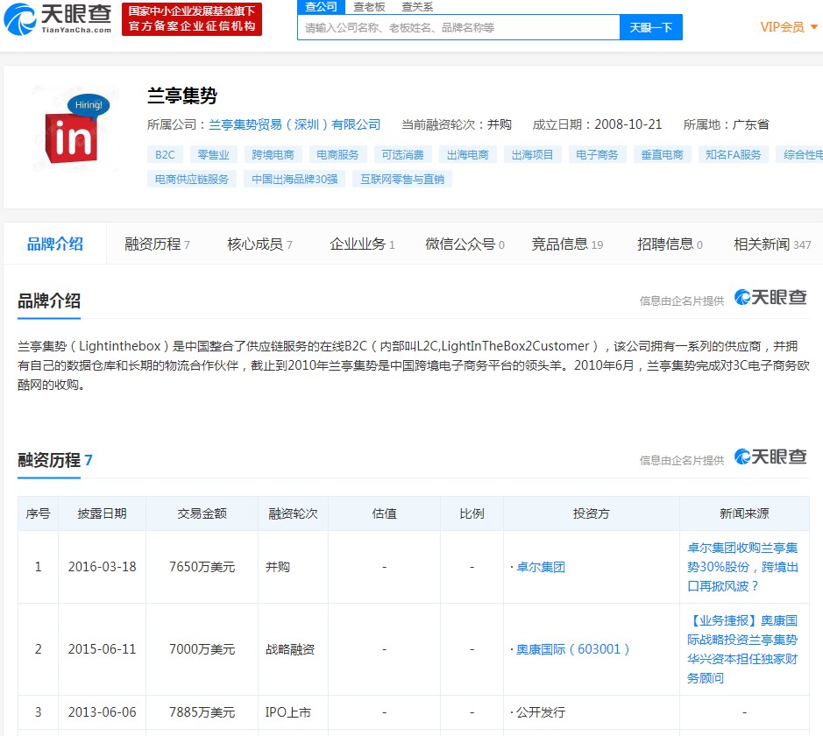Click the 品牌介绍 section heading
823x736 pixels.
(x=49, y=301)
